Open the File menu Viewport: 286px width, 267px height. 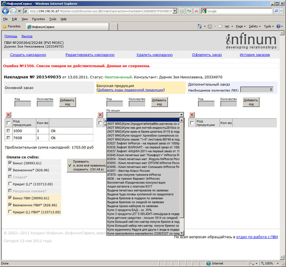pyautogui.click(x=5, y=19)
